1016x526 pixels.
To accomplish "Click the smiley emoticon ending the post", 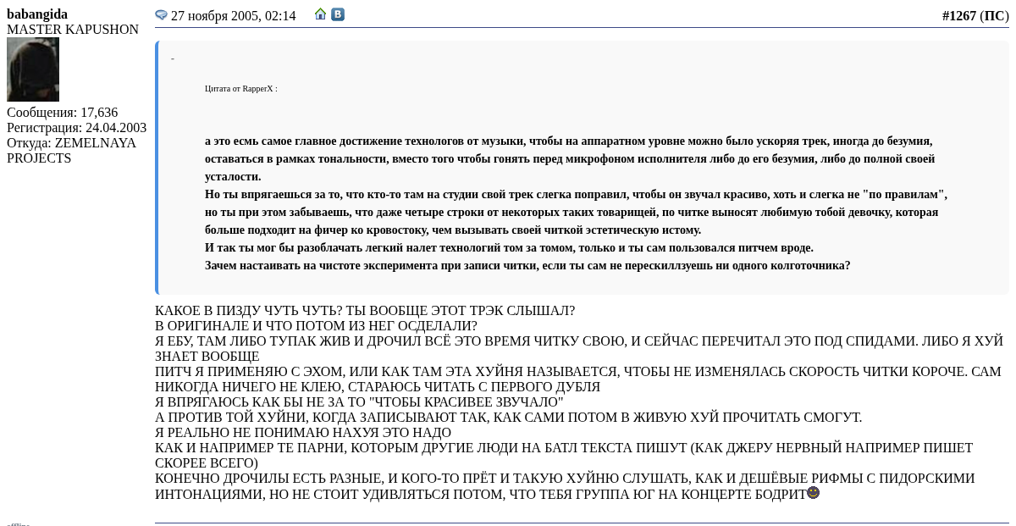I will point(813,492).
